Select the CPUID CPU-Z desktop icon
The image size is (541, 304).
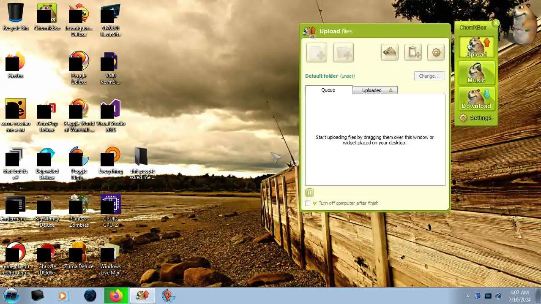coord(110,211)
